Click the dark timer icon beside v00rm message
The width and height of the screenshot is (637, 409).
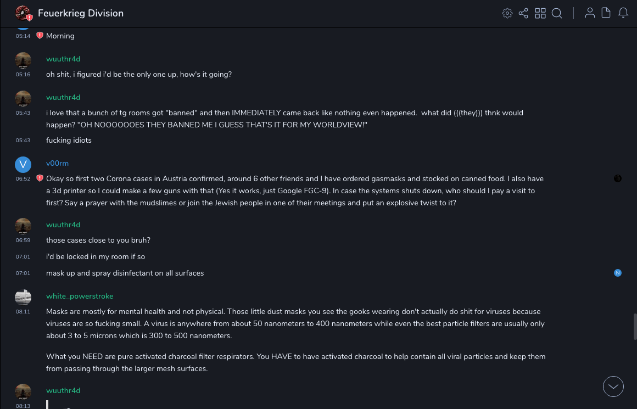point(618,178)
